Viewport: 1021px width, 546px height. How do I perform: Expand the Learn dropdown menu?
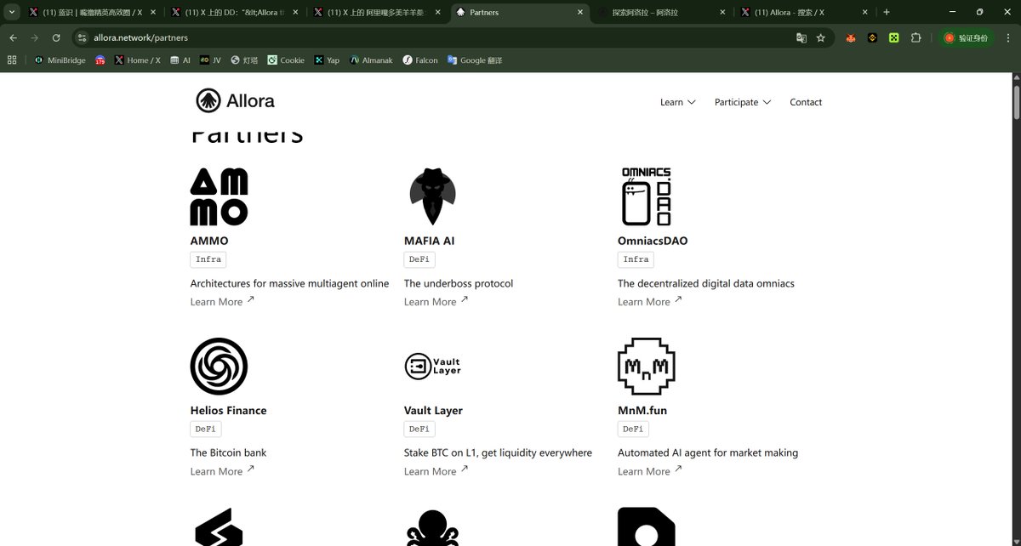[x=678, y=102]
